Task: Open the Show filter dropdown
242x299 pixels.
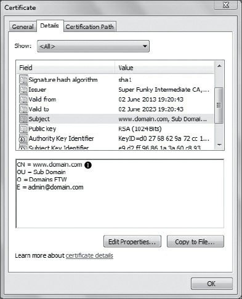Action: [x=93, y=46]
